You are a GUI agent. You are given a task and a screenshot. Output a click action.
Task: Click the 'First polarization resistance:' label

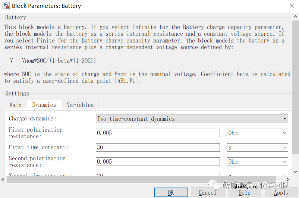coord(36,133)
